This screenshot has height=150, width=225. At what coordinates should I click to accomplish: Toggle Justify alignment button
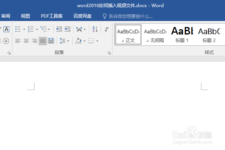pos(43,41)
